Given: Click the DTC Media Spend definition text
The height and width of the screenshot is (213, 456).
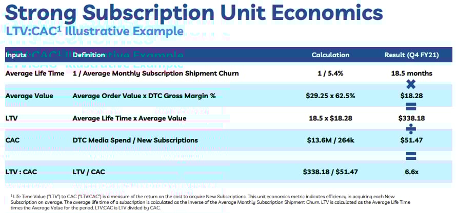Looking at the screenshot, I should (x=135, y=140).
